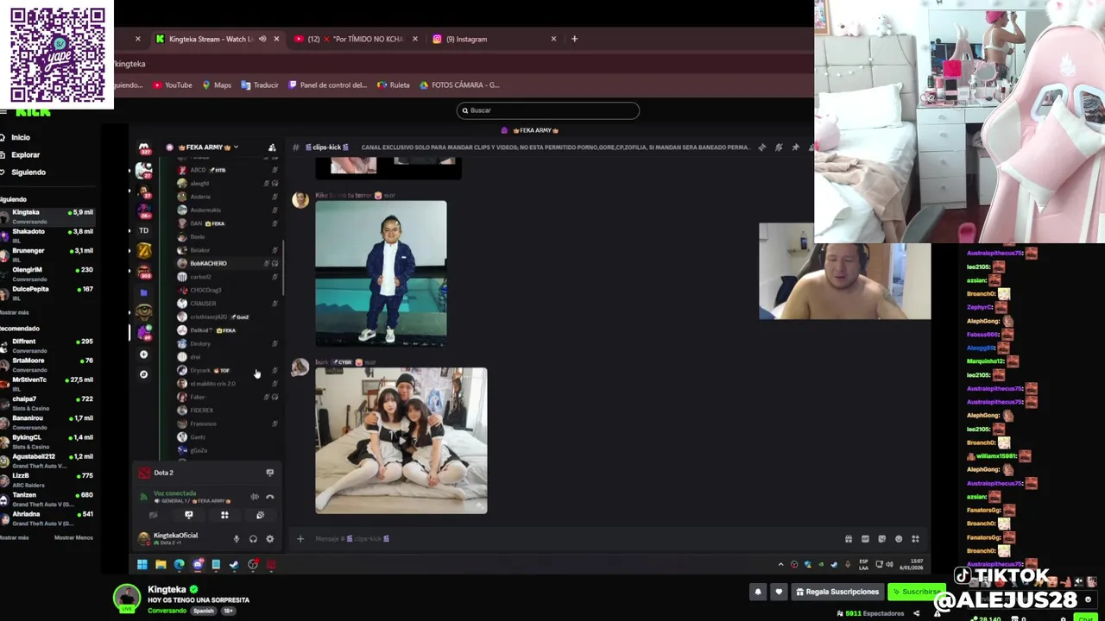Click Mostrar más under Siguiendo

[15, 312]
